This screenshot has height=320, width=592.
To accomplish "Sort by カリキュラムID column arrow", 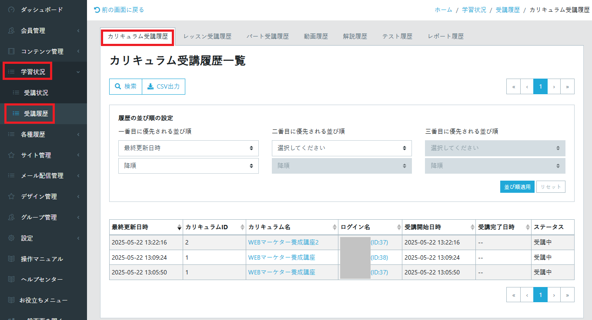I will 242,227.
